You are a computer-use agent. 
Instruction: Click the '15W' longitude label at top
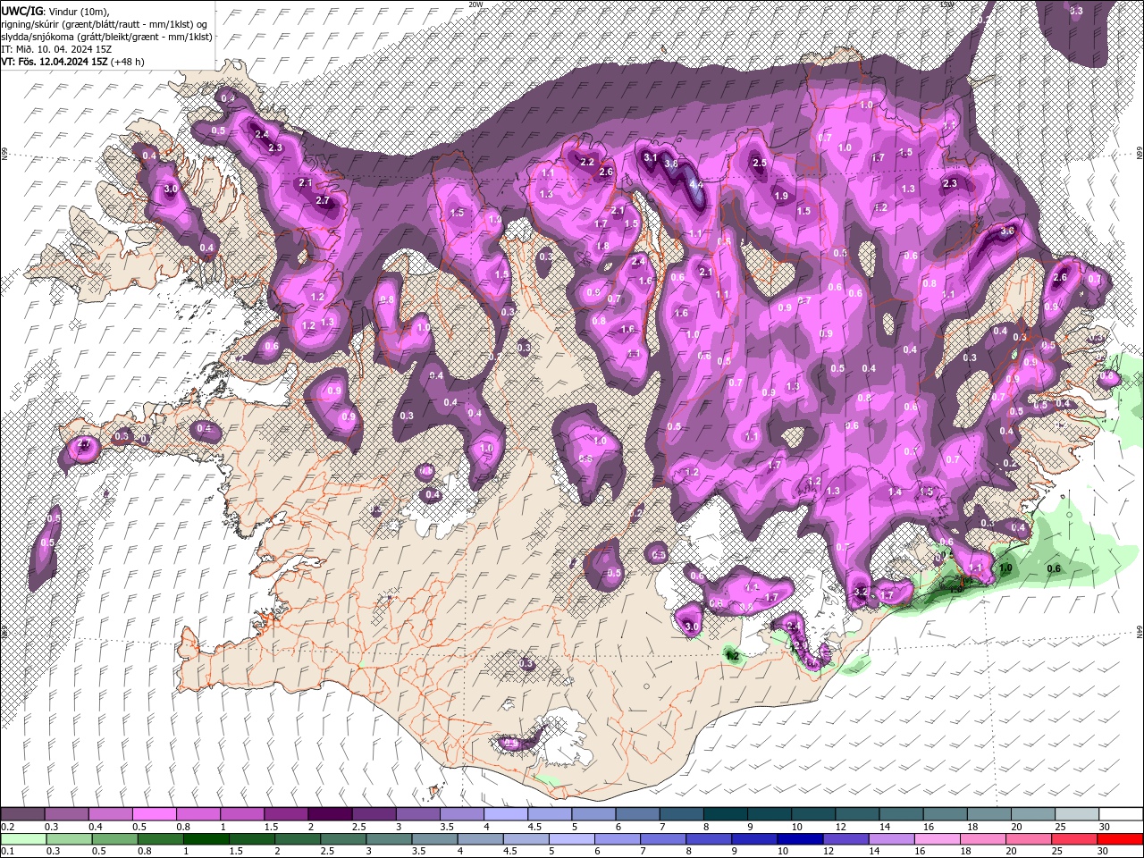pos(946,4)
